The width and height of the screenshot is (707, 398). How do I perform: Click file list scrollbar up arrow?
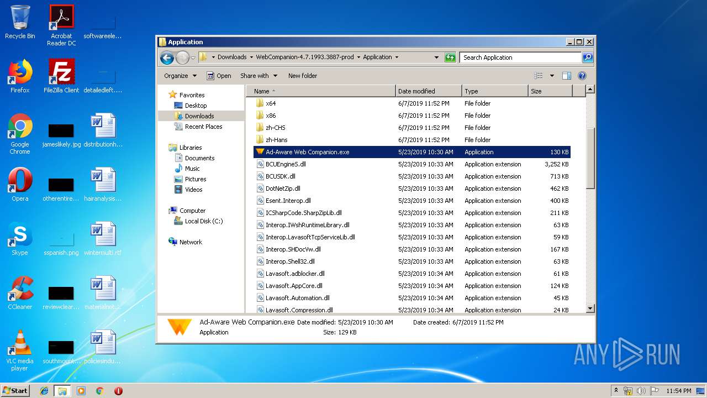click(x=590, y=90)
